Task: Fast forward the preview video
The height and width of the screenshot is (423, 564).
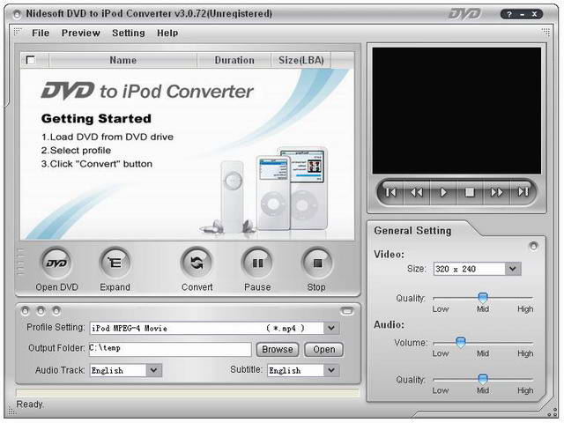Action: (496, 193)
